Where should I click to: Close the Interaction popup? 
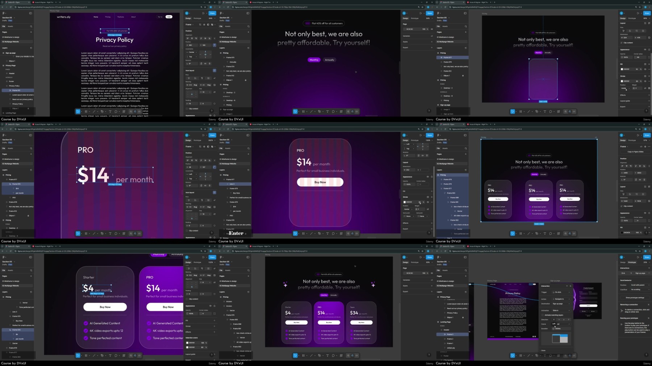[570, 286]
